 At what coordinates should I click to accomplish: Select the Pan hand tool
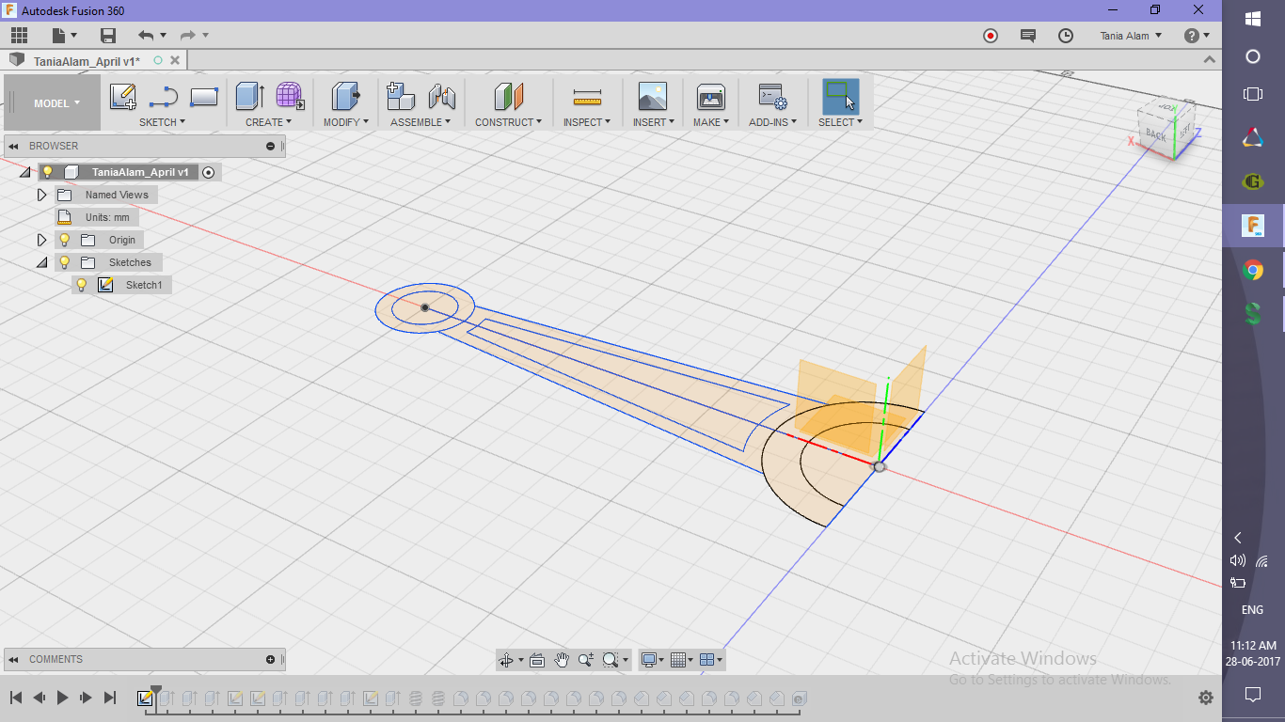pyautogui.click(x=562, y=660)
